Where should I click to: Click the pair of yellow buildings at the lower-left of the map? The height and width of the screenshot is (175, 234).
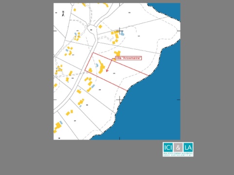(x=69, y=113)
